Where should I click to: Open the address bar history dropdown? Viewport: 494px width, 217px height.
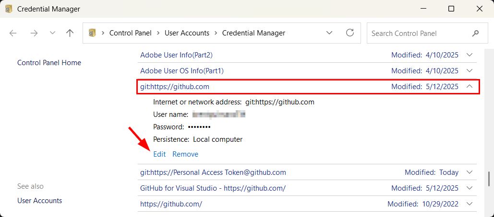pos(329,33)
